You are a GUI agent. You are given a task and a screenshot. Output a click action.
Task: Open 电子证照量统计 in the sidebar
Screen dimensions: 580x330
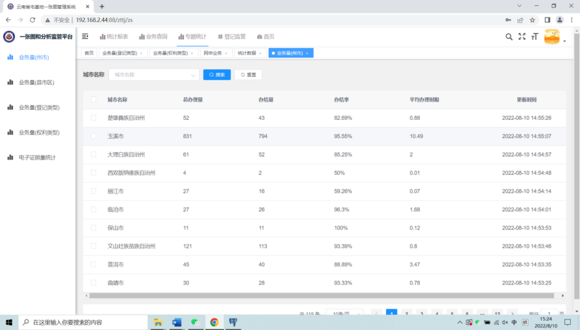tap(37, 157)
